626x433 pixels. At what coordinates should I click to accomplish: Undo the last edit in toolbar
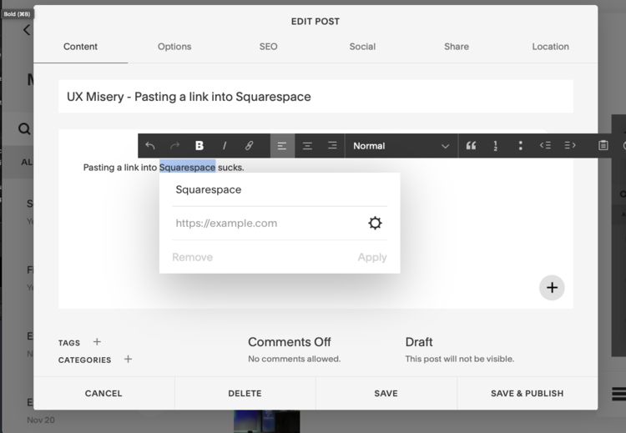[x=150, y=146]
